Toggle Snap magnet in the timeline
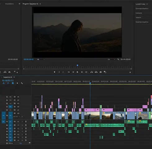 point(8,83)
